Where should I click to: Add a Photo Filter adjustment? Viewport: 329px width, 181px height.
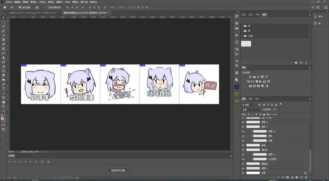[260, 82]
